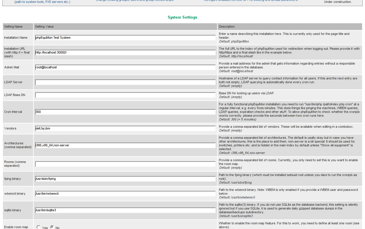Click the 'LDAP Base DN' row label
The height and width of the screenshot is (229, 365).
tap(15, 95)
